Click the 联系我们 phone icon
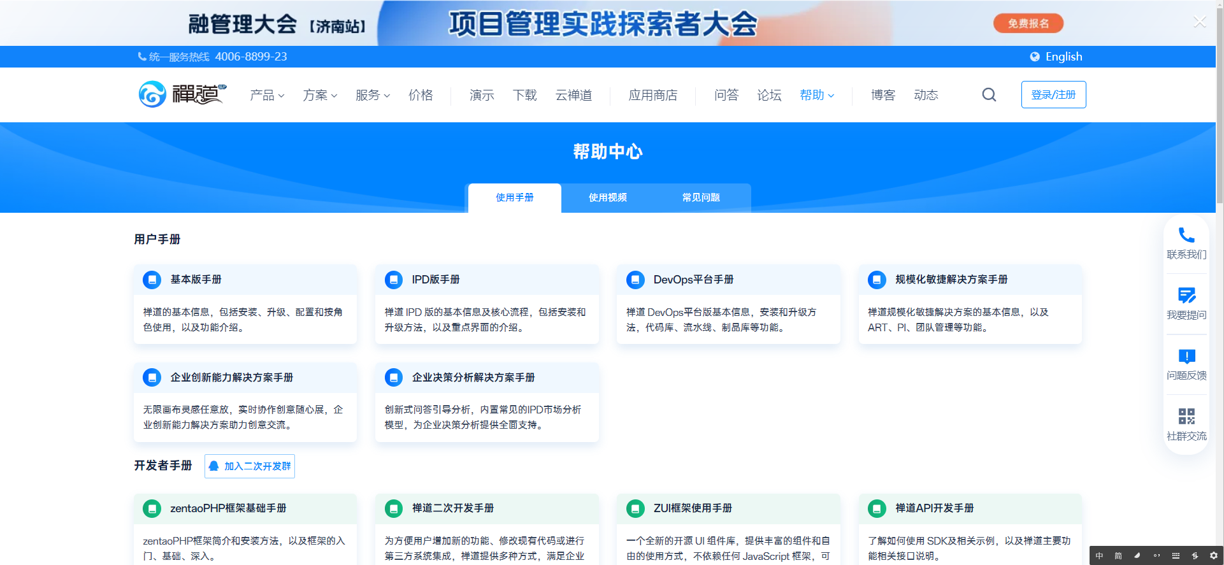The image size is (1224, 565). pyautogui.click(x=1186, y=235)
